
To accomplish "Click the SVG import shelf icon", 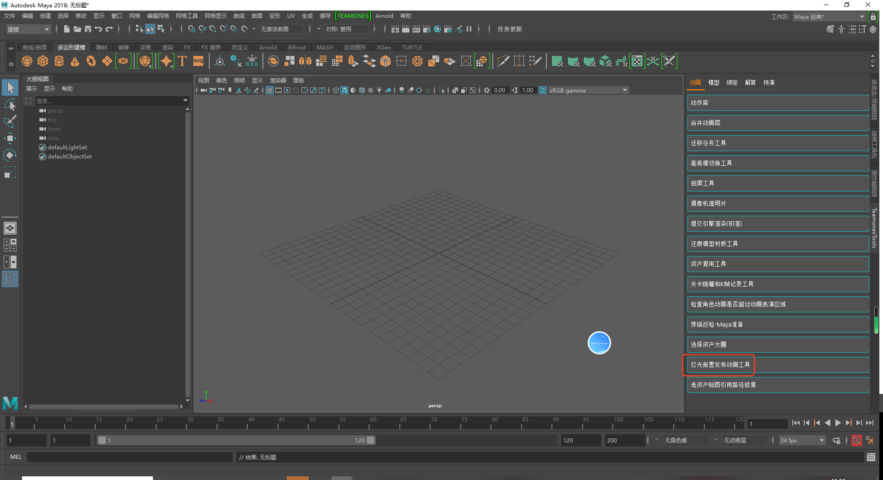I will click(x=198, y=61).
